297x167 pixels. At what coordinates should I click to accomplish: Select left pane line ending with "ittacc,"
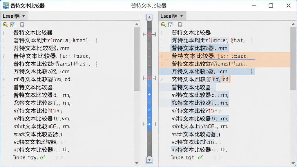point(52,56)
